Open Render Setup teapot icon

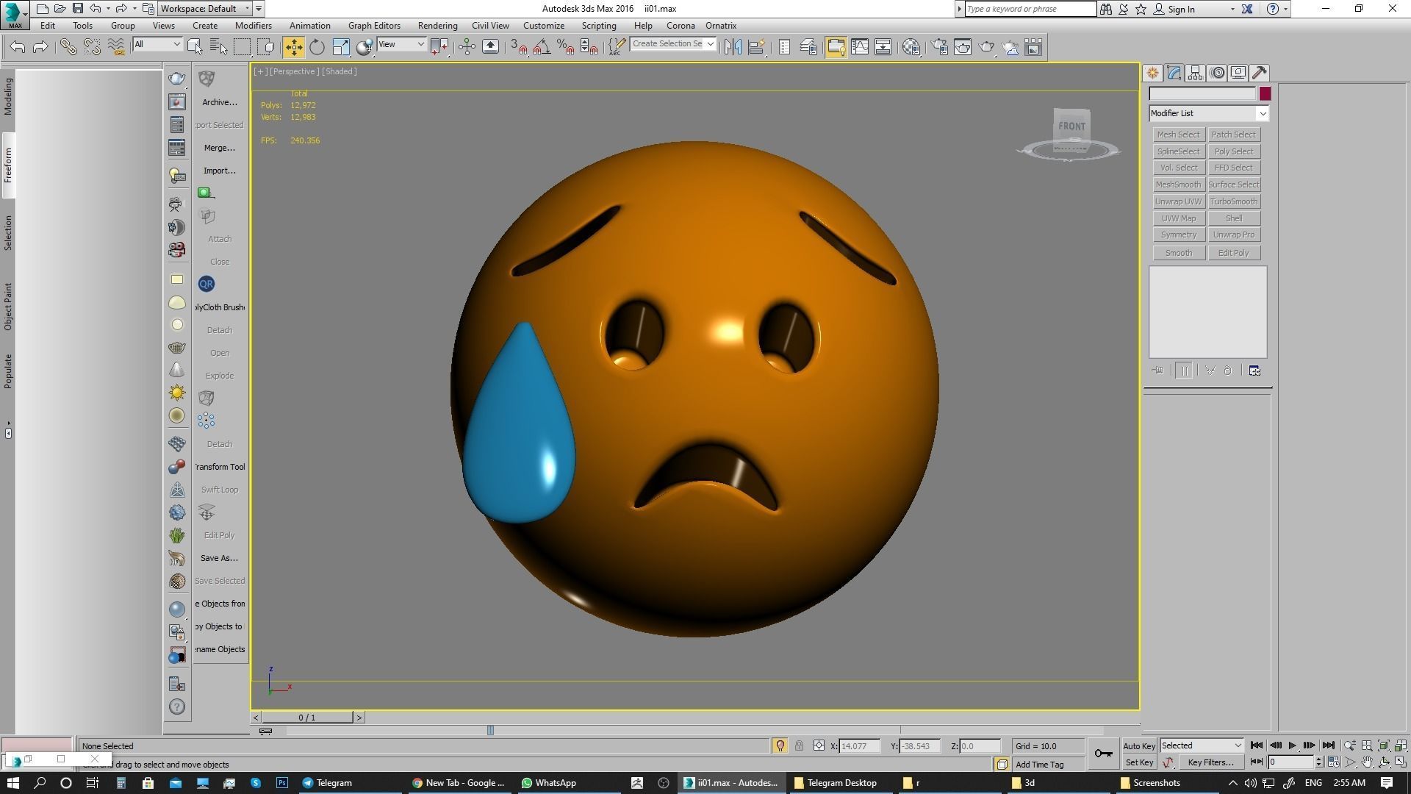[x=939, y=47]
